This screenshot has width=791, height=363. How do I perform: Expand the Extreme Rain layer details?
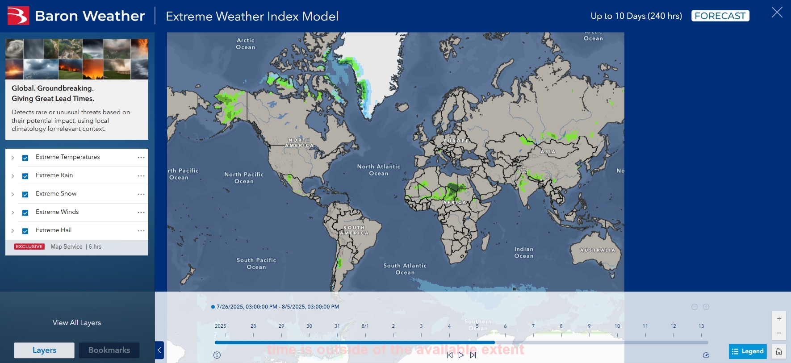[x=13, y=176]
